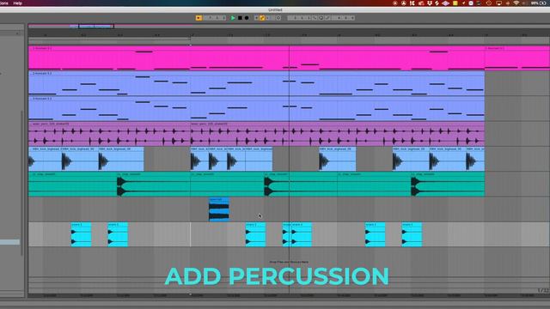
Task: Click the browser panel vertical scrollbar
Action: tap(22, 182)
